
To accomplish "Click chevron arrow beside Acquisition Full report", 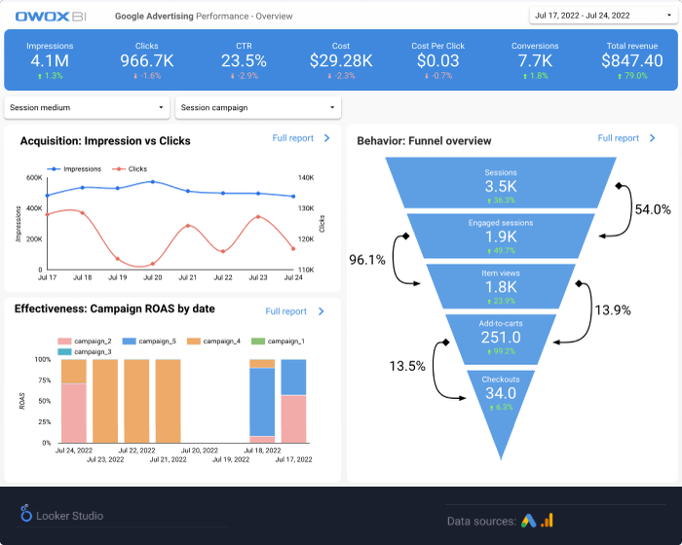I will (327, 138).
